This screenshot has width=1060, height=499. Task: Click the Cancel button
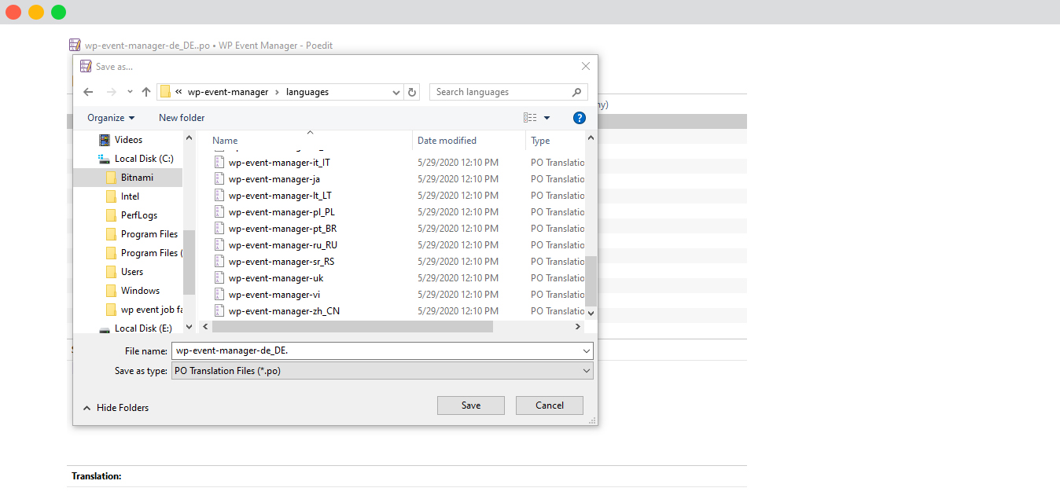click(x=550, y=405)
